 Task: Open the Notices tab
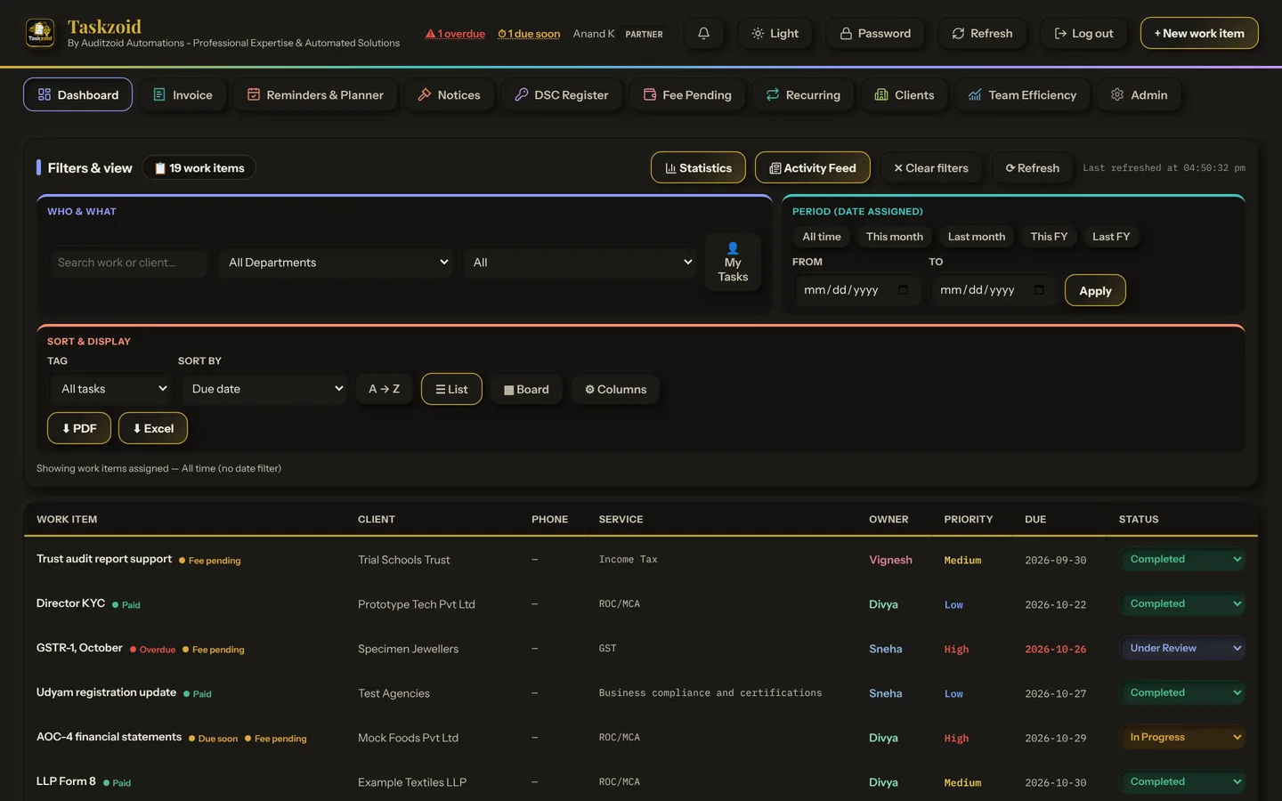click(449, 94)
